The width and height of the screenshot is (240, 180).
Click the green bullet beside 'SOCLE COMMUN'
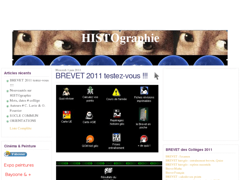pos(8,116)
